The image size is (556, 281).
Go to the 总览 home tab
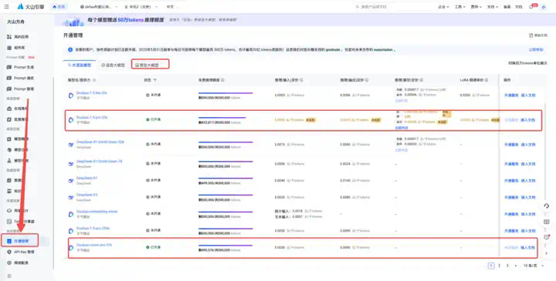(59, 7)
